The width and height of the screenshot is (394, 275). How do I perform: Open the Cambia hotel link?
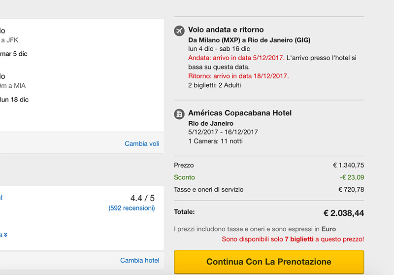click(140, 260)
